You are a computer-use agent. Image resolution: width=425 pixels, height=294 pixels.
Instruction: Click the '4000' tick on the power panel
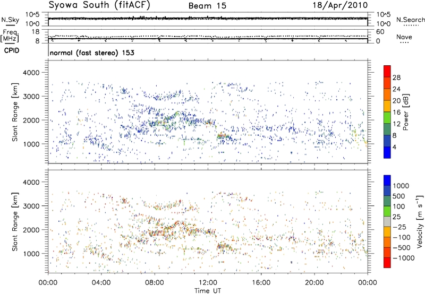click(x=31, y=73)
